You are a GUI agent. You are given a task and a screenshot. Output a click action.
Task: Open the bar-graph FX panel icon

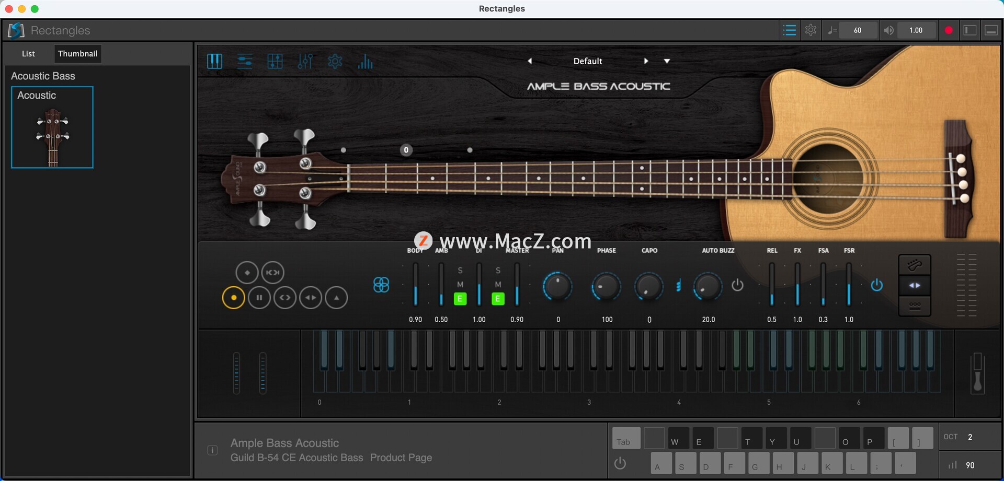point(365,62)
